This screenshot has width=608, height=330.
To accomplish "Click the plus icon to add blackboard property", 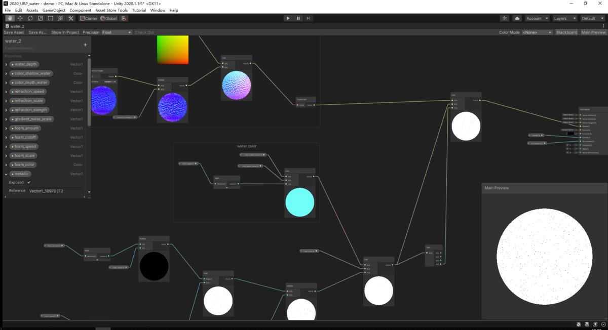I will pyautogui.click(x=85, y=45).
